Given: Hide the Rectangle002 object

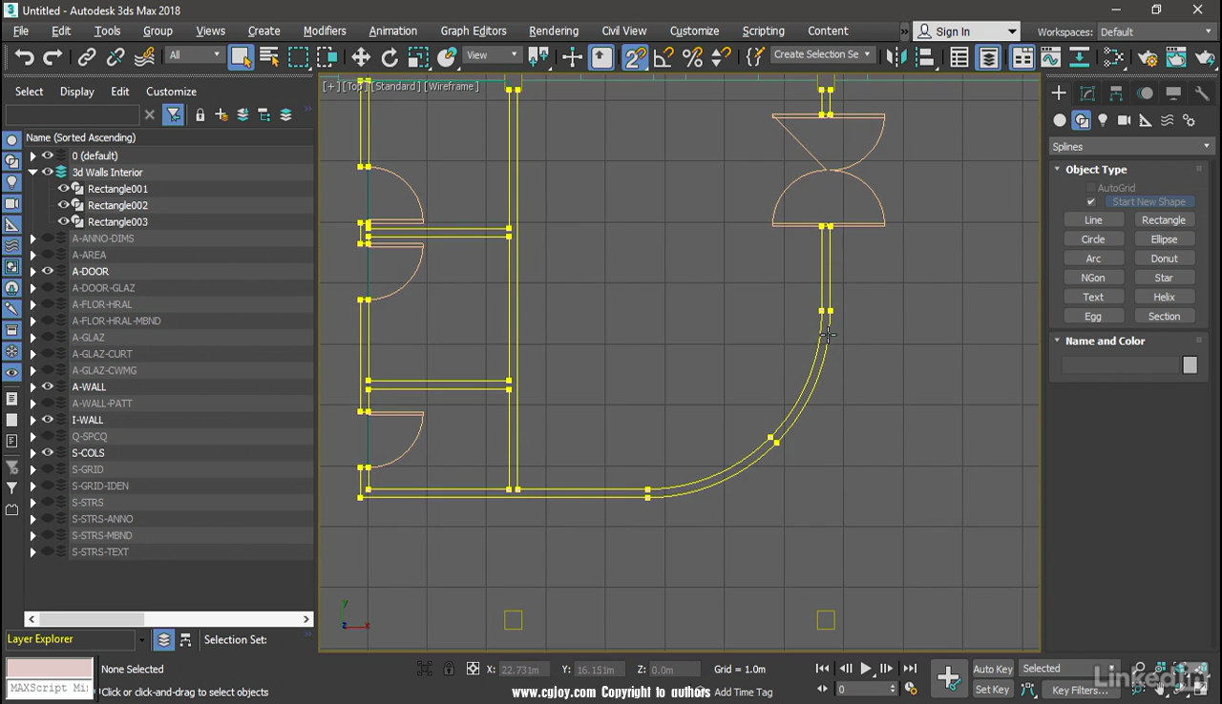Looking at the screenshot, I should 64,205.
